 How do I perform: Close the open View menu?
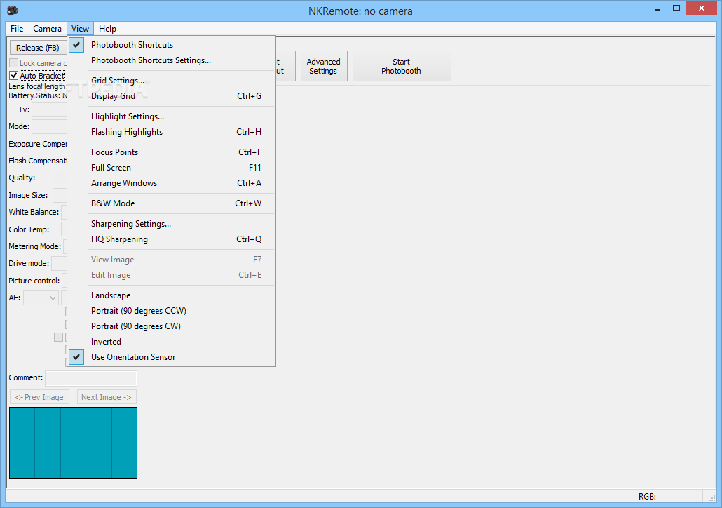click(80, 29)
